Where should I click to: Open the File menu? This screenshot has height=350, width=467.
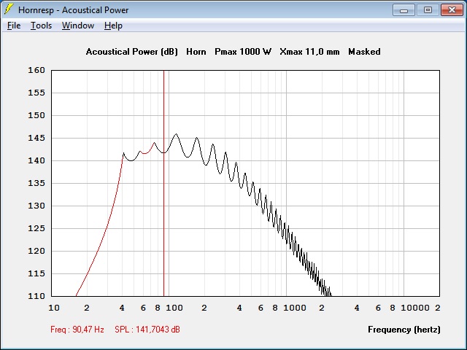(x=14, y=26)
